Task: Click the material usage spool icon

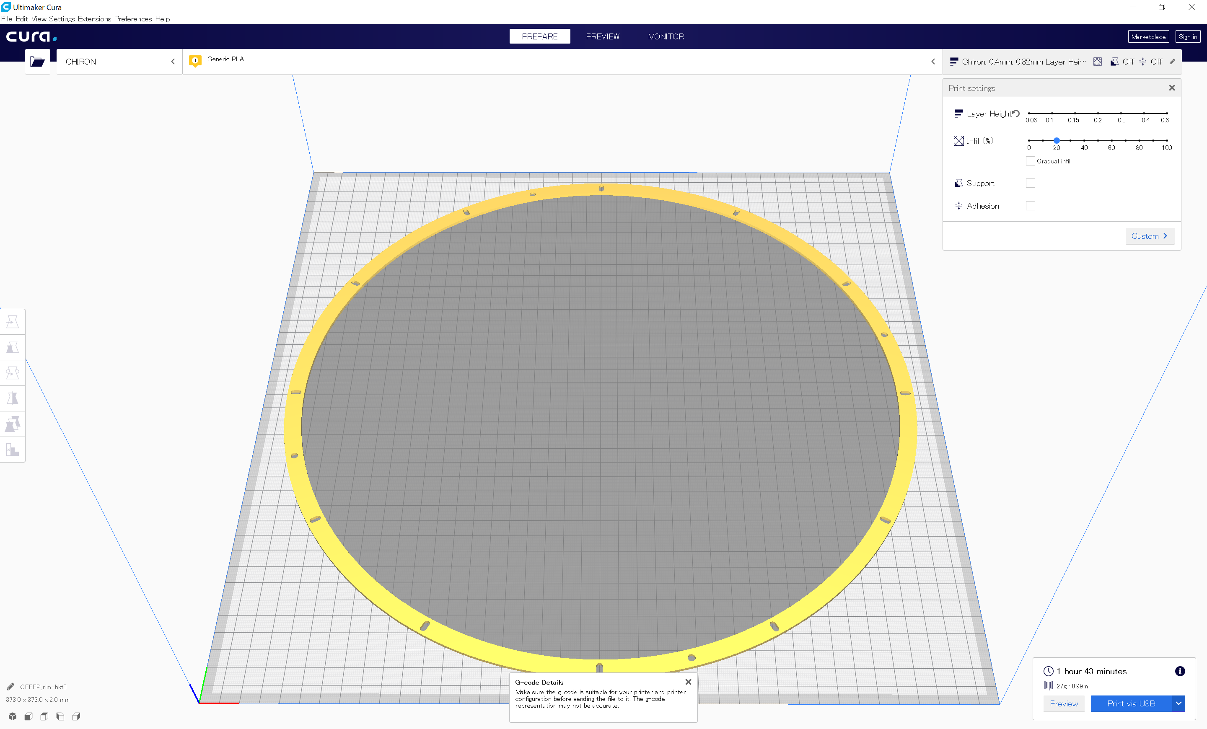Action: tap(1048, 685)
